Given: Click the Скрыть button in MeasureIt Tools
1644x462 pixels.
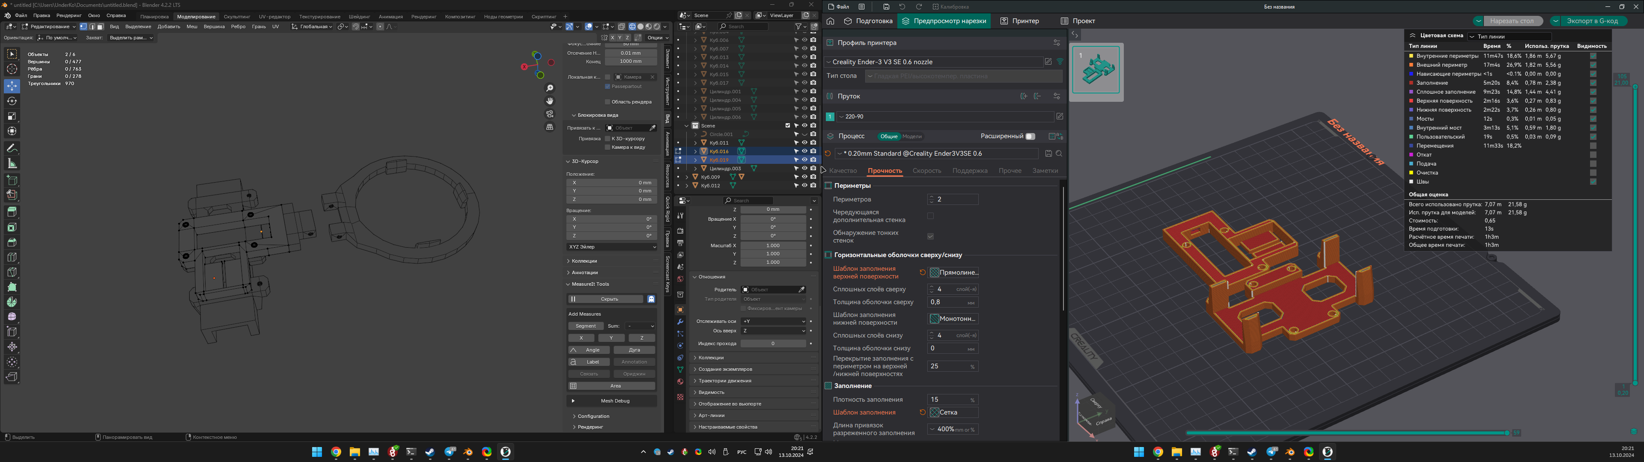Looking at the screenshot, I should (x=606, y=299).
